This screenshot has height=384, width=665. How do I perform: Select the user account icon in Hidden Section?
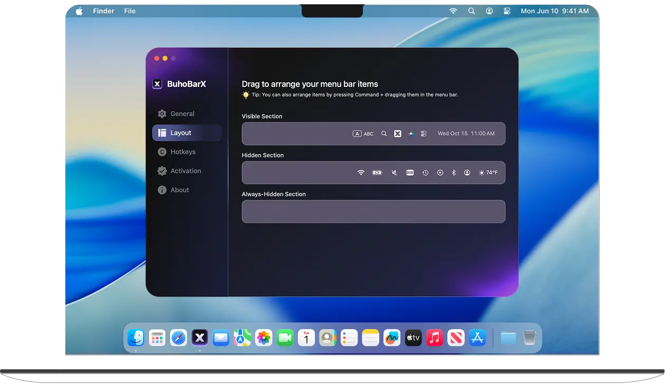click(467, 172)
